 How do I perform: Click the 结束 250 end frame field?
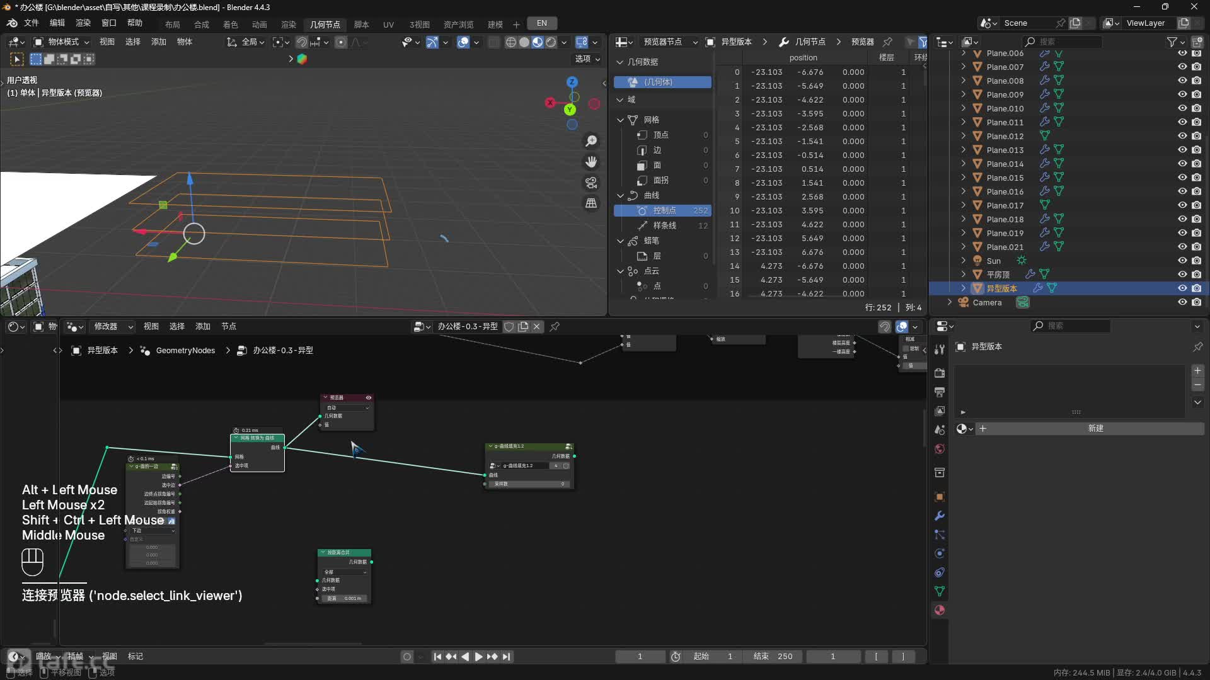[x=774, y=657]
